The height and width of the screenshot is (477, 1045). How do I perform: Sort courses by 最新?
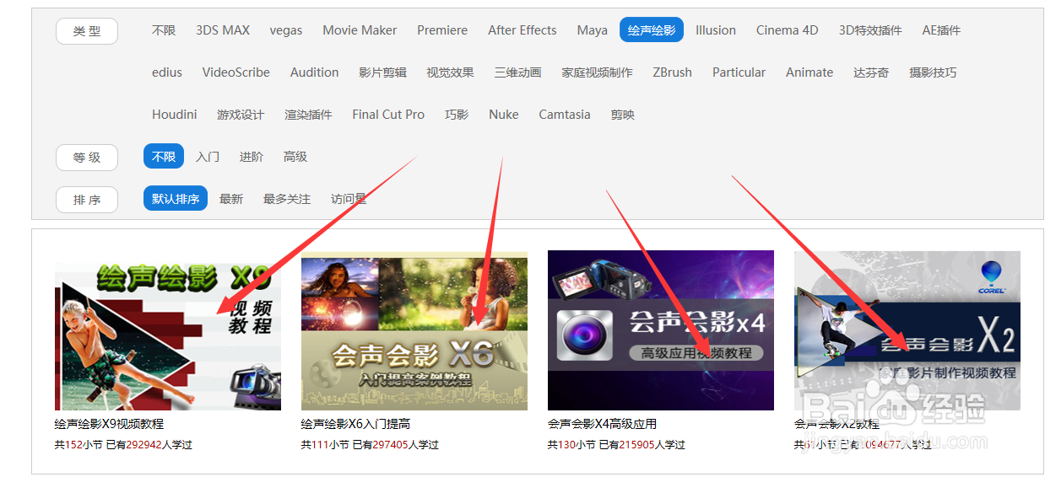click(x=231, y=199)
